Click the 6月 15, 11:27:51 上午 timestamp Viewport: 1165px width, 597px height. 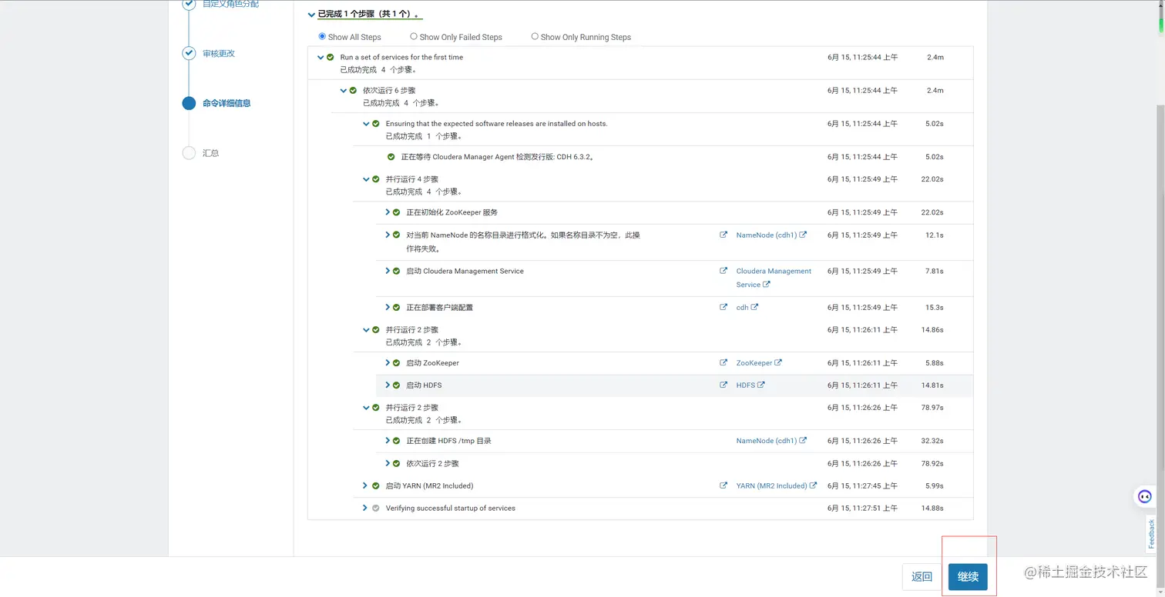point(862,509)
